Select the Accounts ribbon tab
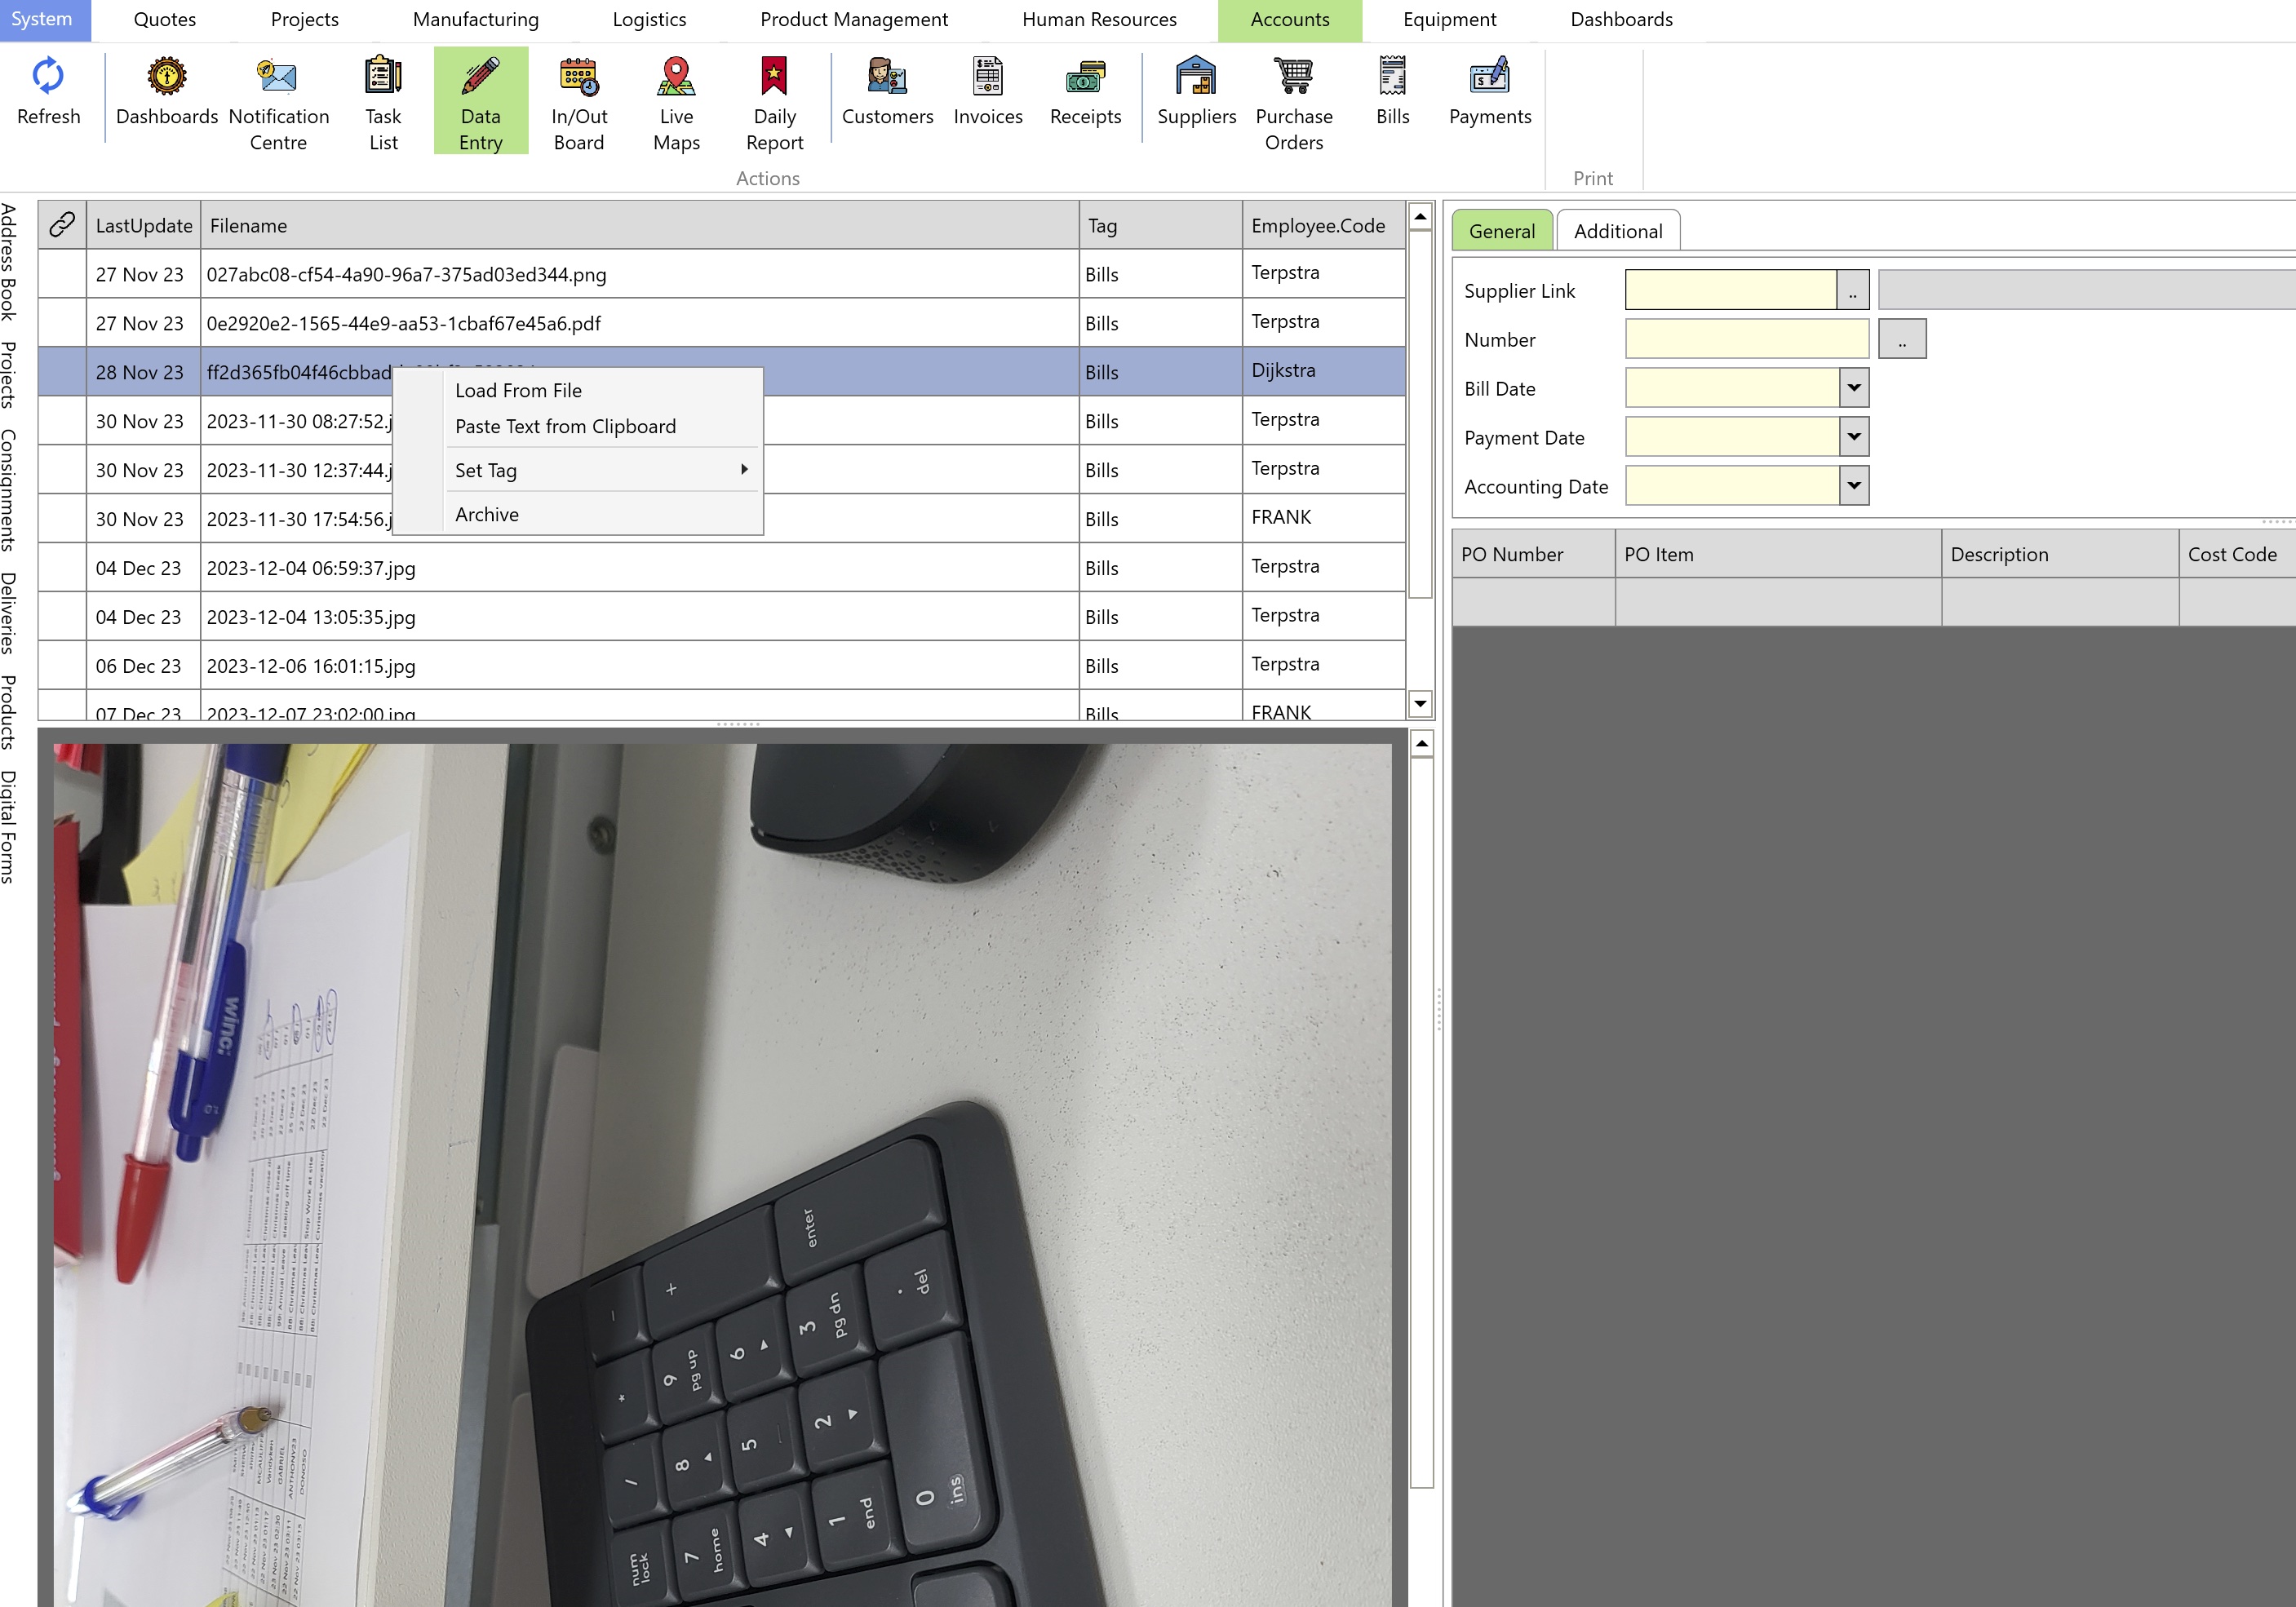Screen dimensions: 2296x1607 coord(1290,19)
